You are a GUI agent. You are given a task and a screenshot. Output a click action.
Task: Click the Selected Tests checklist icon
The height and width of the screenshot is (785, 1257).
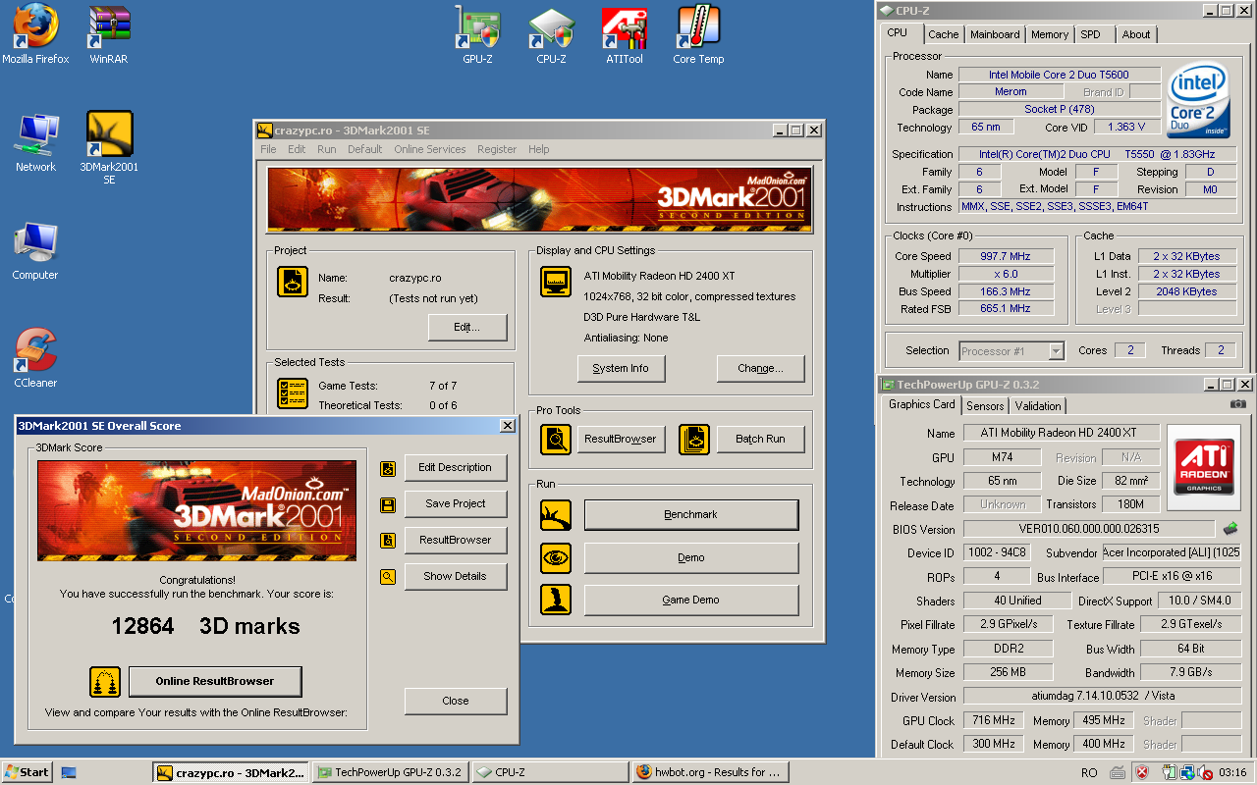pos(293,393)
